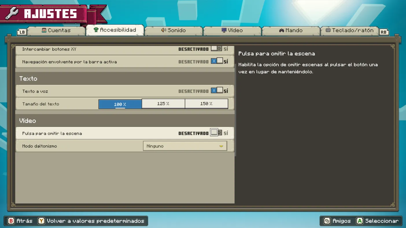
Task: Click the Seleccionar button
Action: click(x=377, y=221)
